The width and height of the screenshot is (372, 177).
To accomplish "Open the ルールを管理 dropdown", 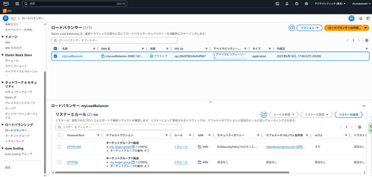I will (x=284, y=115).
